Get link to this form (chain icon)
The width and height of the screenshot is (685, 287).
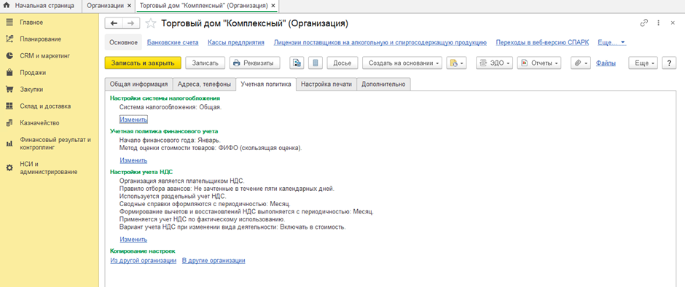coord(643,23)
